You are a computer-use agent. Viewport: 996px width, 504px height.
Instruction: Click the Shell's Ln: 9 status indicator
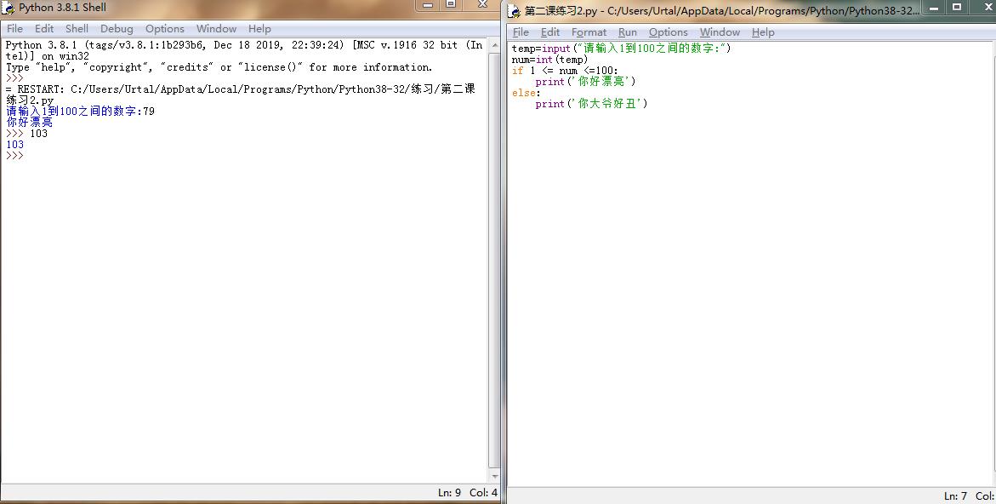point(449,492)
